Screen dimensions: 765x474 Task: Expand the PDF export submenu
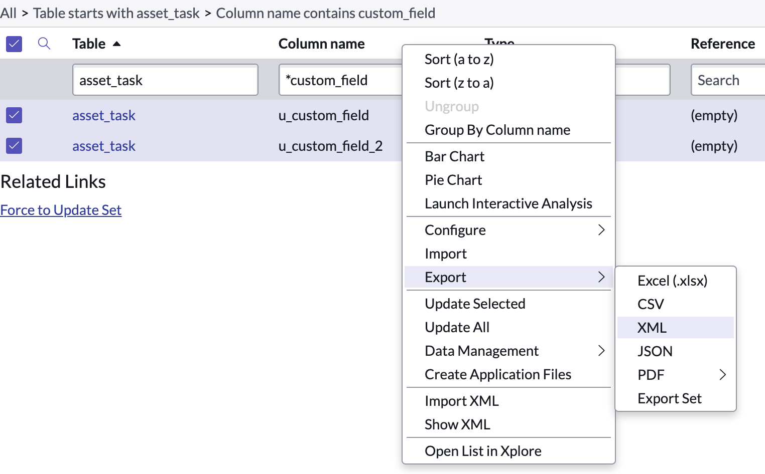(676, 375)
